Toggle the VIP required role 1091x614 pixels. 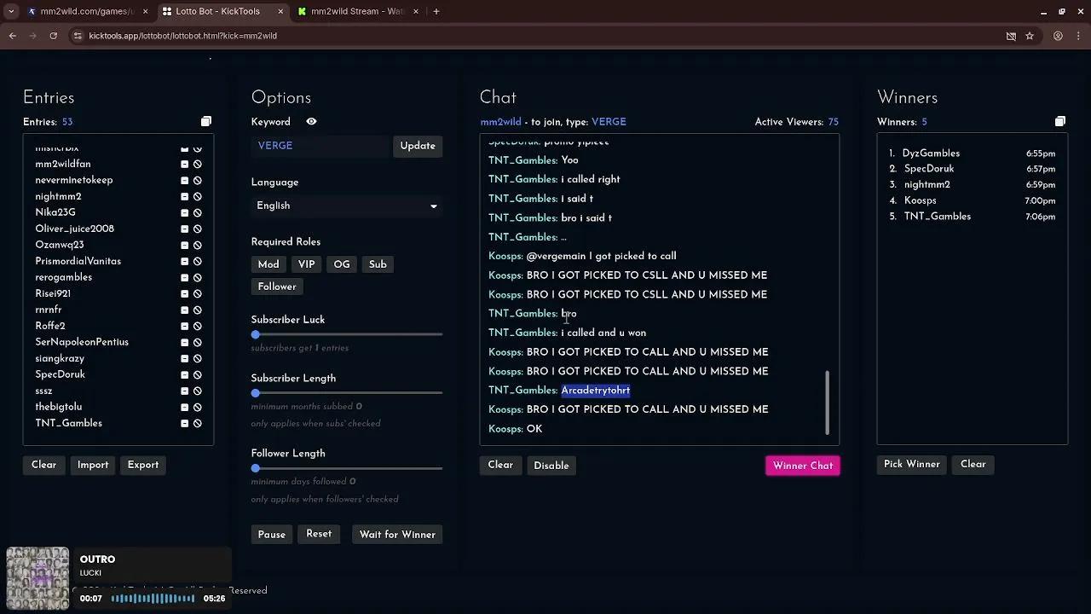pyautogui.click(x=306, y=264)
